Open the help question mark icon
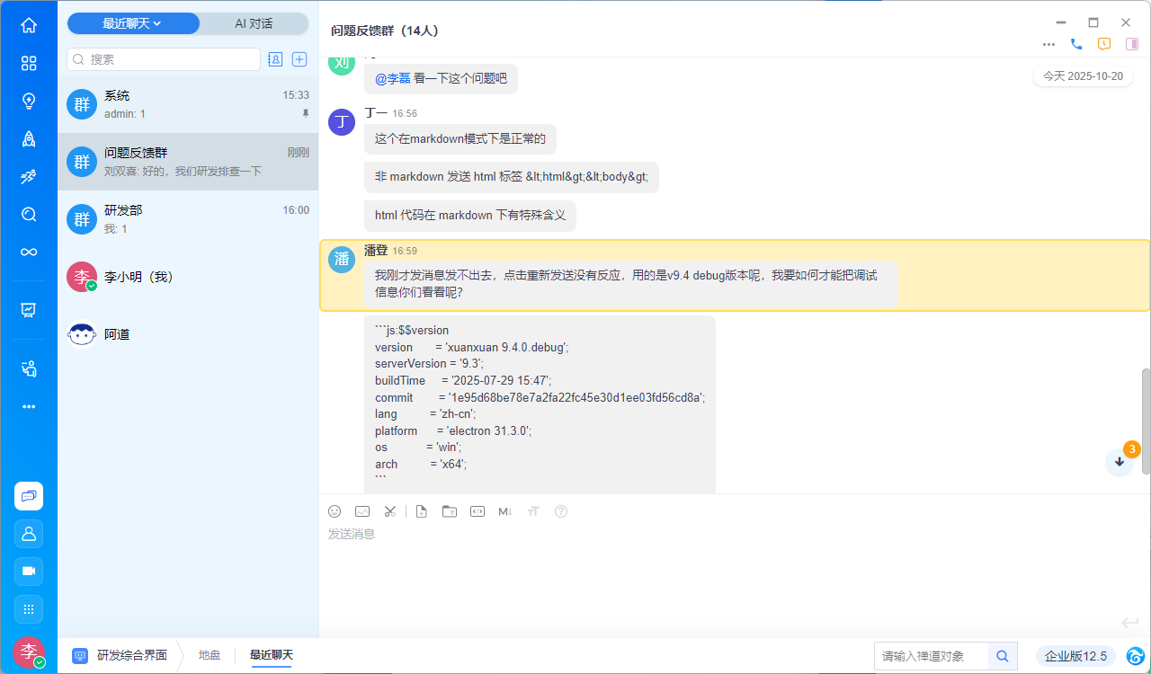 click(561, 511)
